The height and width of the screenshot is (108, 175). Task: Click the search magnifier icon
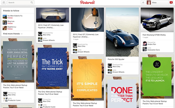point(32,2)
